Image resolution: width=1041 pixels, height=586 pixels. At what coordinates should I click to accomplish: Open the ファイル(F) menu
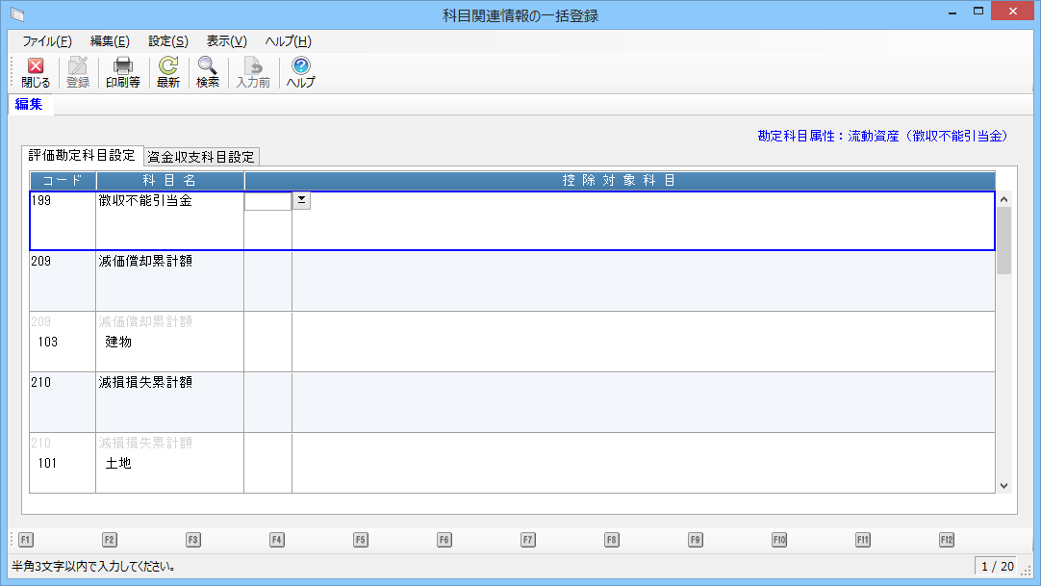coord(46,41)
